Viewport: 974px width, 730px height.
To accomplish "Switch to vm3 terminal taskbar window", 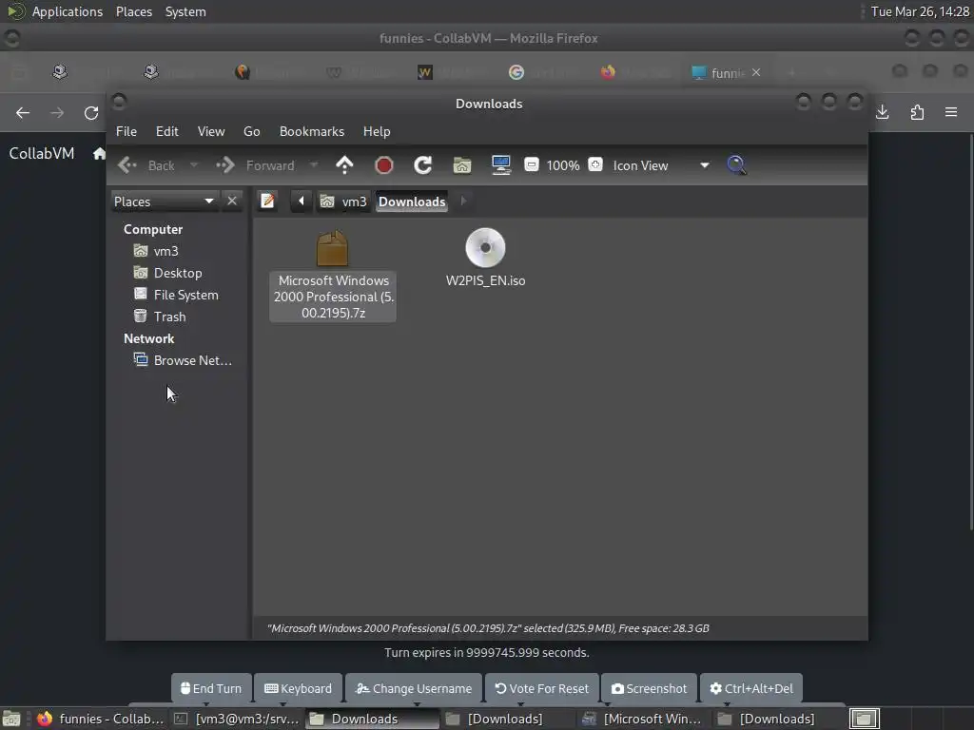I will pos(238,719).
